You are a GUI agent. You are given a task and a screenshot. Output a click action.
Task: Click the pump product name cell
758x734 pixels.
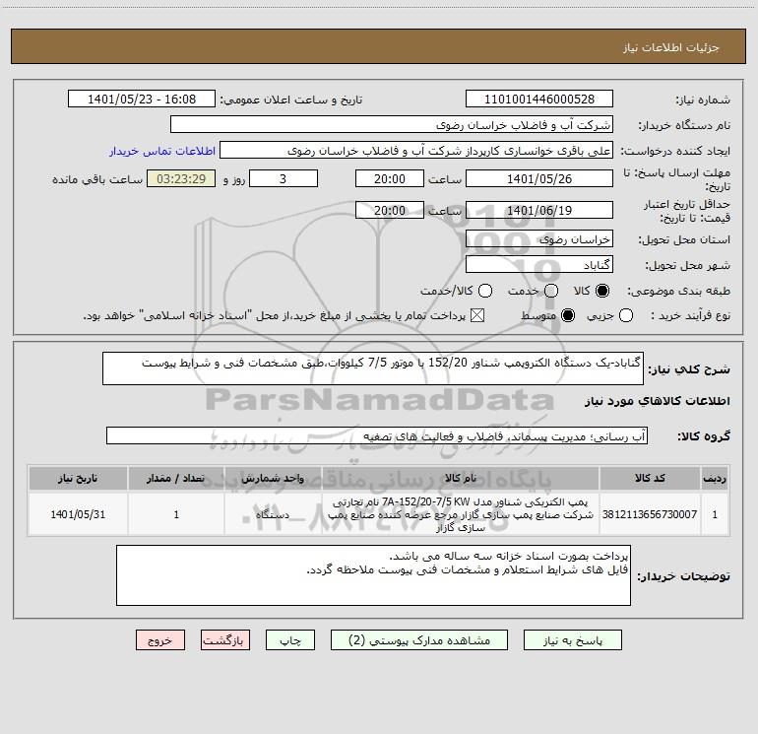(x=461, y=514)
